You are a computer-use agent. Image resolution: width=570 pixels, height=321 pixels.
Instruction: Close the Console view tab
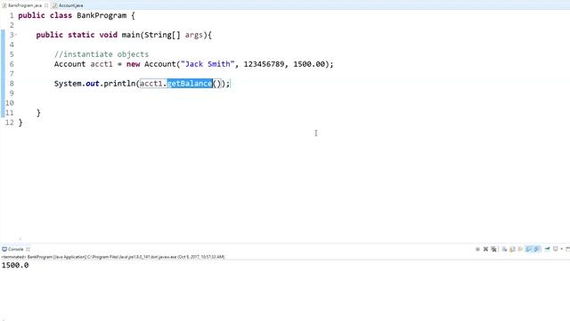tap(28, 250)
